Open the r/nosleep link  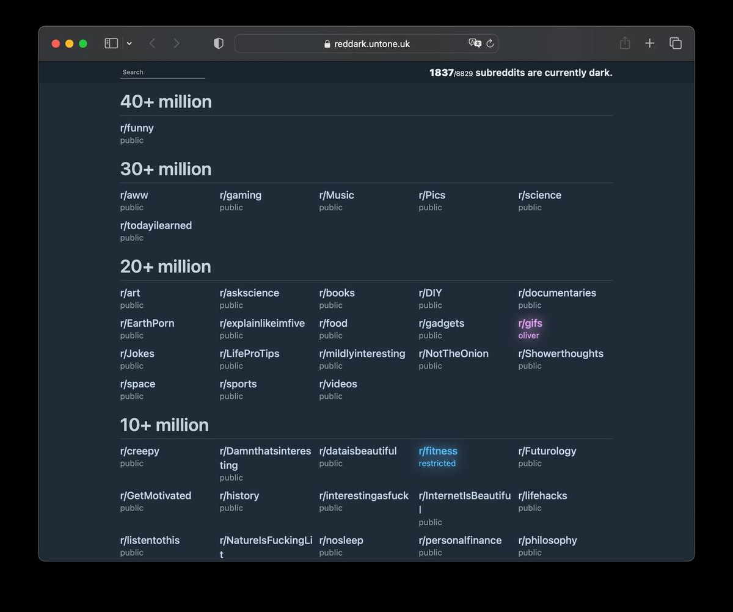(x=341, y=541)
